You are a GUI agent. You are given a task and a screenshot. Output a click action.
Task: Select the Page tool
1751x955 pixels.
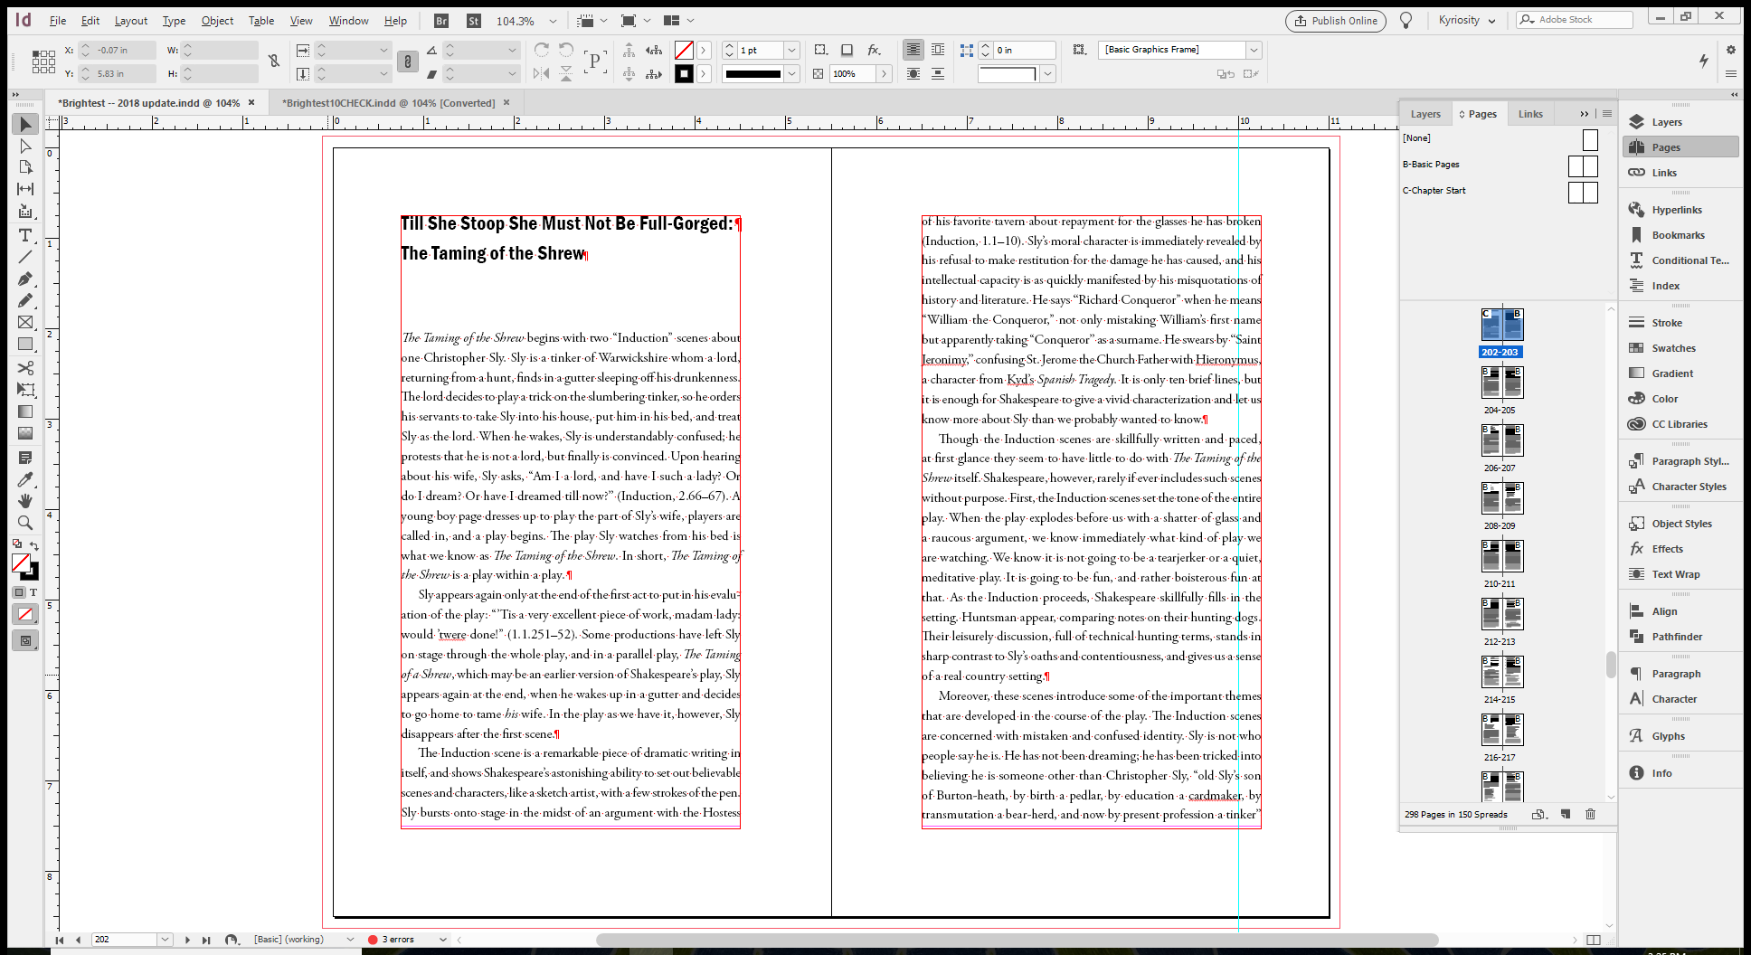[25, 167]
